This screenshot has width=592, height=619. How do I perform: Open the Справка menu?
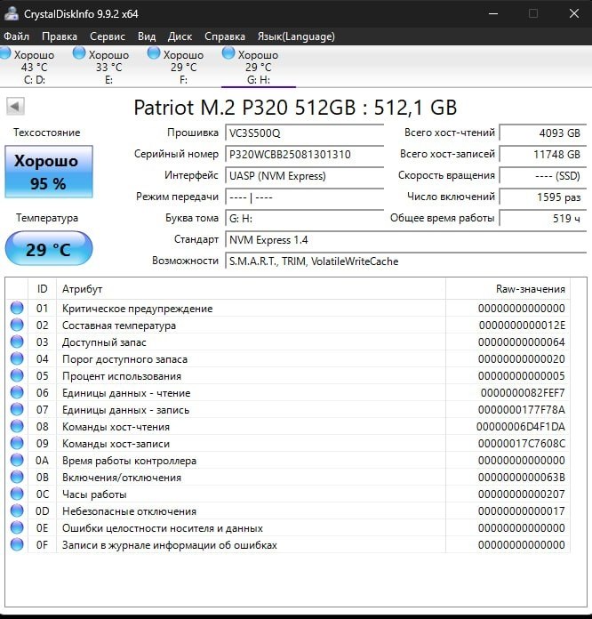click(225, 36)
